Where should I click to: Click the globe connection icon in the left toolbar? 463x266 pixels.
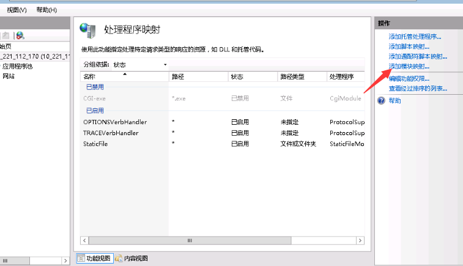point(20,35)
